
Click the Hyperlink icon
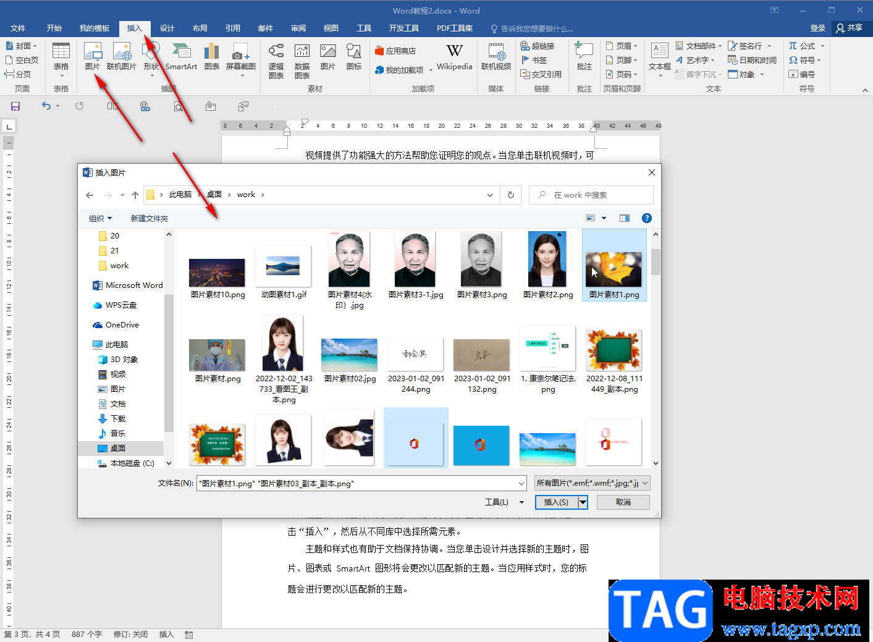click(538, 46)
